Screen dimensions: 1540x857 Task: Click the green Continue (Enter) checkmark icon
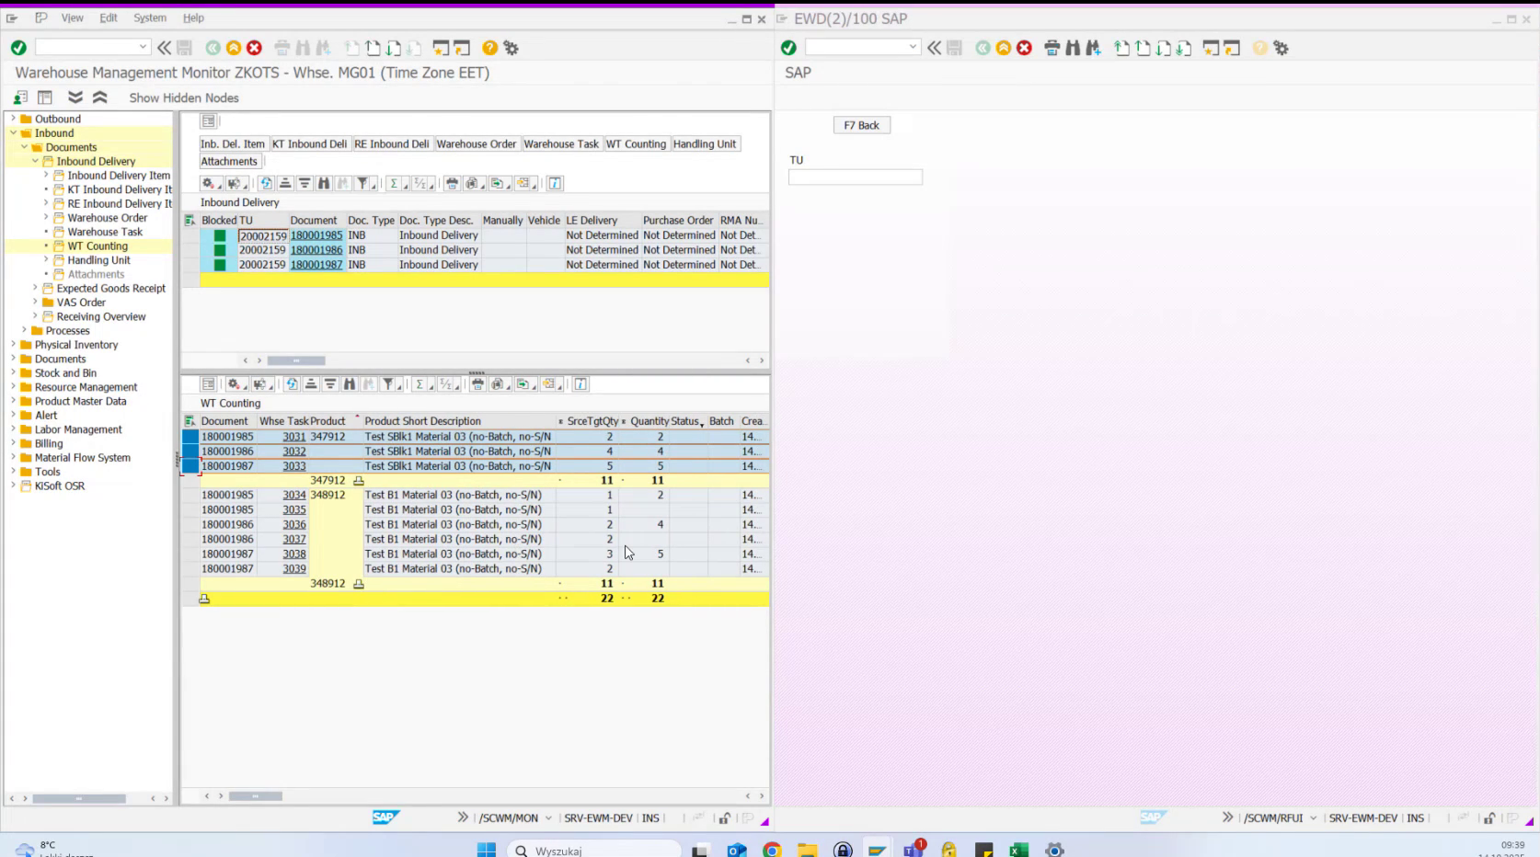(x=17, y=47)
